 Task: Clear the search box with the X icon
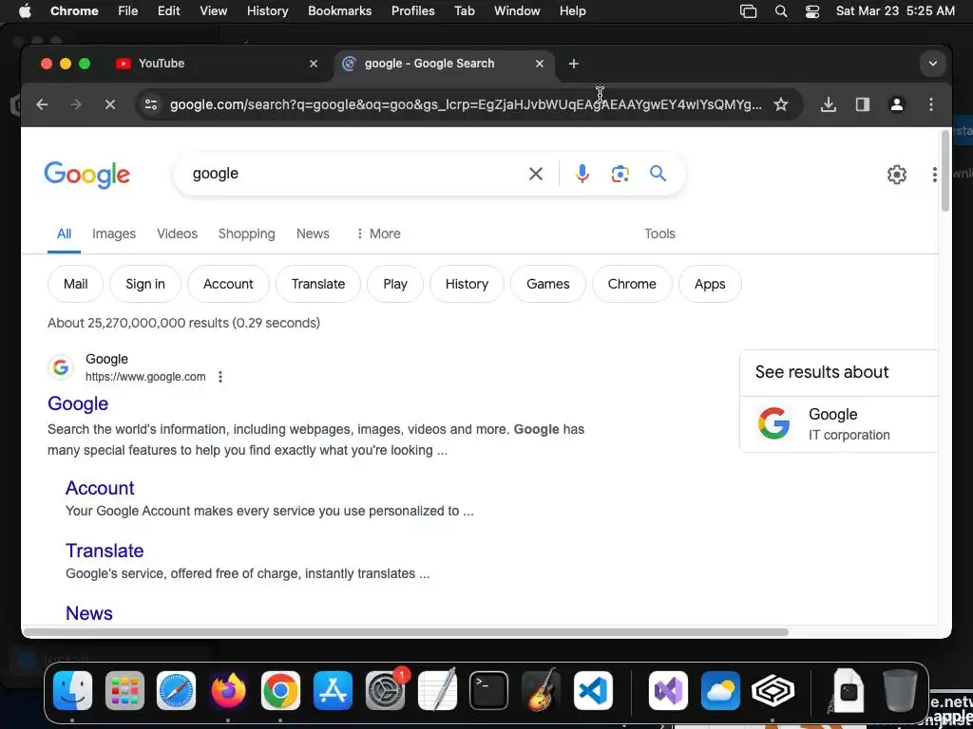pos(536,175)
